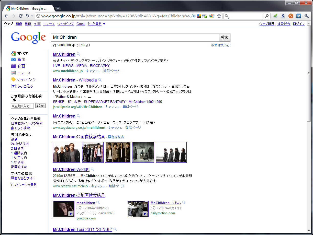The width and height of the screenshot is (313, 235).
Task: Open the dropdown arrow next to undo button
Action: coord(32,16)
